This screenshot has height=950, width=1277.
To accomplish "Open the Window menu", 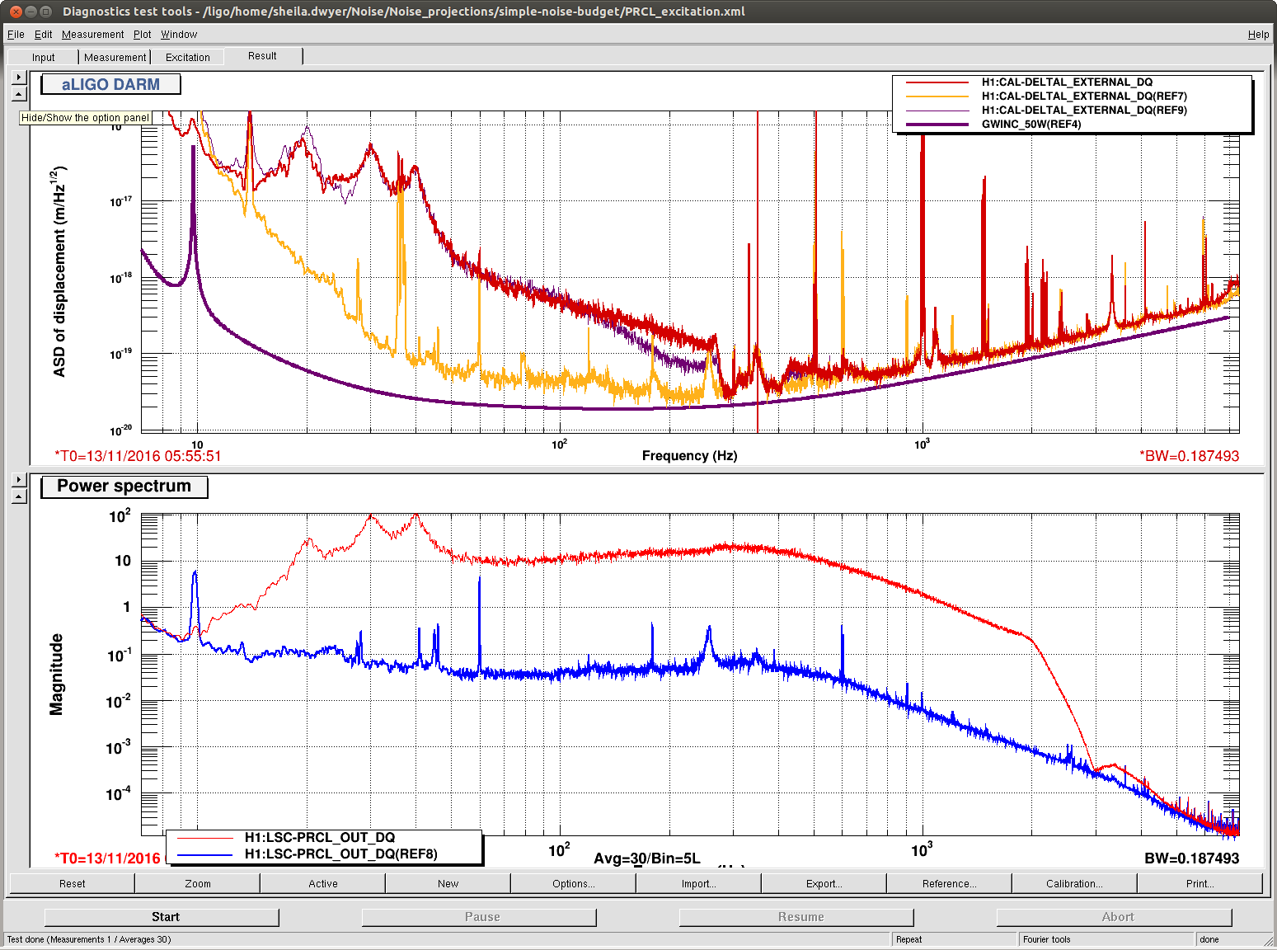I will pos(179,35).
